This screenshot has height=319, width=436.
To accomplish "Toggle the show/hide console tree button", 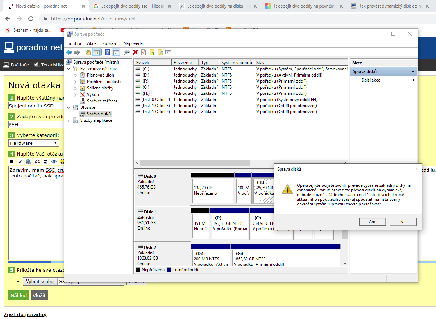I will pyautogui.click(x=96, y=52).
